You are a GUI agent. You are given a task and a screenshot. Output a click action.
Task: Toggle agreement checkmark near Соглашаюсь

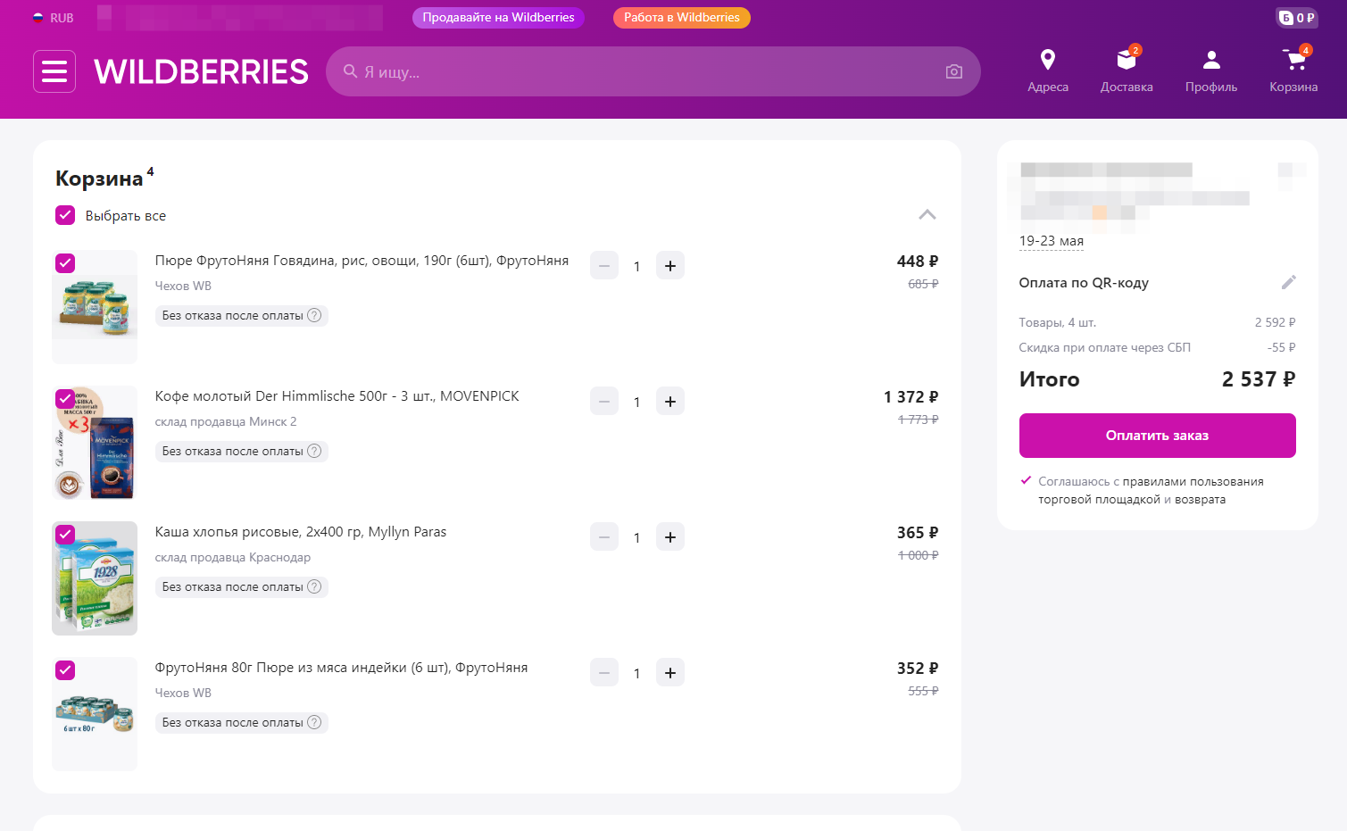(x=1026, y=480)
